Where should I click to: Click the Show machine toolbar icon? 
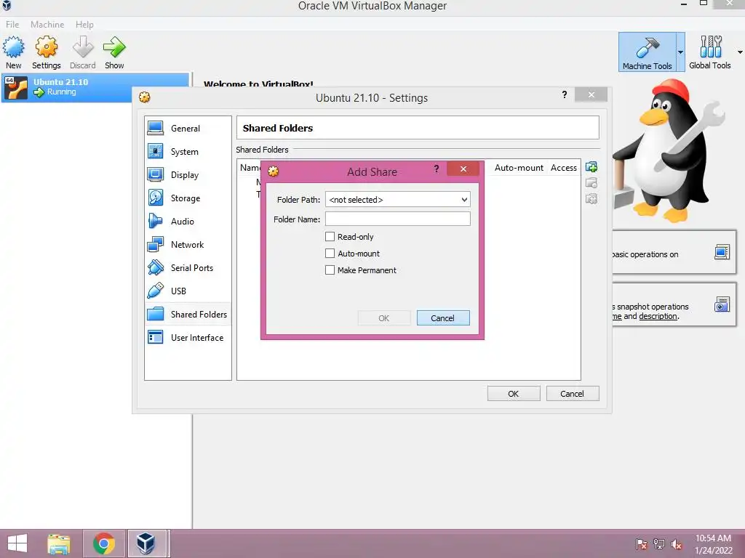click(114, 52)
